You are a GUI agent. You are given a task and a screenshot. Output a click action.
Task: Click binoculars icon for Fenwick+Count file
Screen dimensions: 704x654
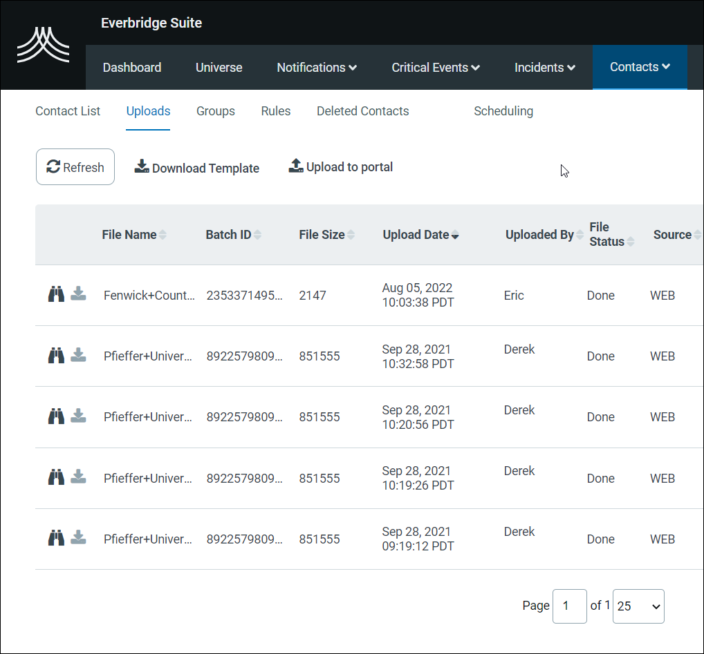pyautogui.click(x=56, y=295)
